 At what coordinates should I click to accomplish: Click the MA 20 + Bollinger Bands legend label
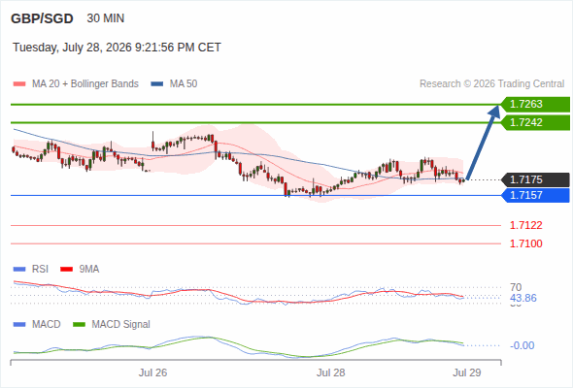[x=85, y=84]
